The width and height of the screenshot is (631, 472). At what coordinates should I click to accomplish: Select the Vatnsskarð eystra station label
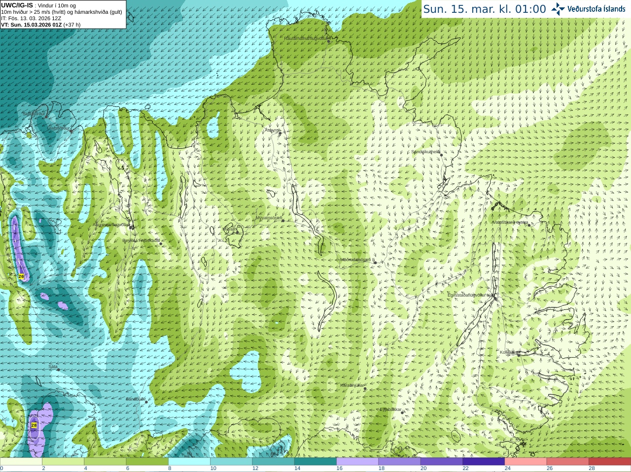point(511,222)
